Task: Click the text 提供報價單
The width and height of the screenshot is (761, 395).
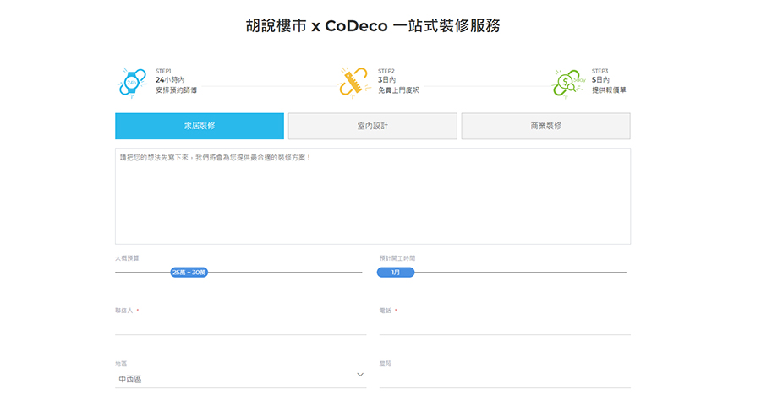Action: pos(609,90)
